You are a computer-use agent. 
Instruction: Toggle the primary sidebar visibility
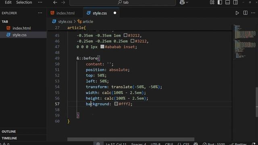(x=220, y=2)
